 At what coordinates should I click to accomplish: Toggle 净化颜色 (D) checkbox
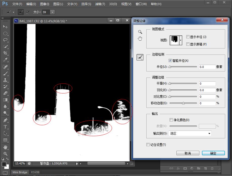coord(171,120)
